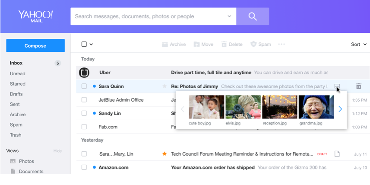Viewport: 370px width, 185px height.
Task: Expand the search box options chevron
Action: [x=229, y=16]
